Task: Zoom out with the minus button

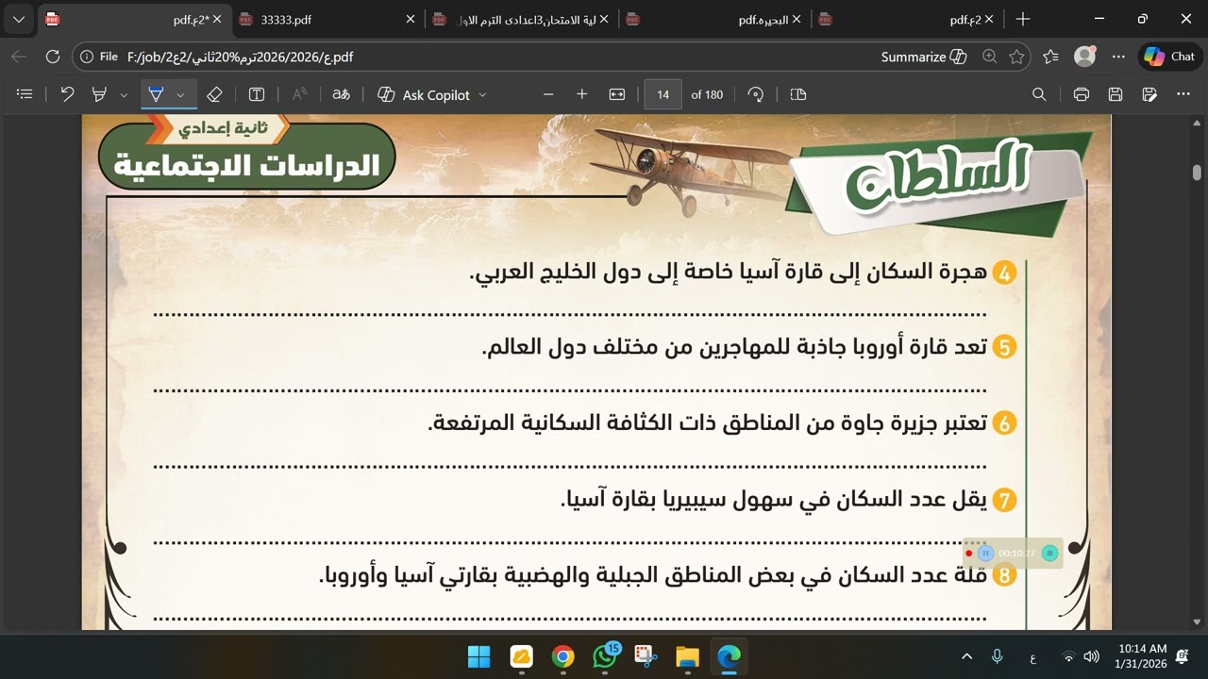Action: [548, 94]
